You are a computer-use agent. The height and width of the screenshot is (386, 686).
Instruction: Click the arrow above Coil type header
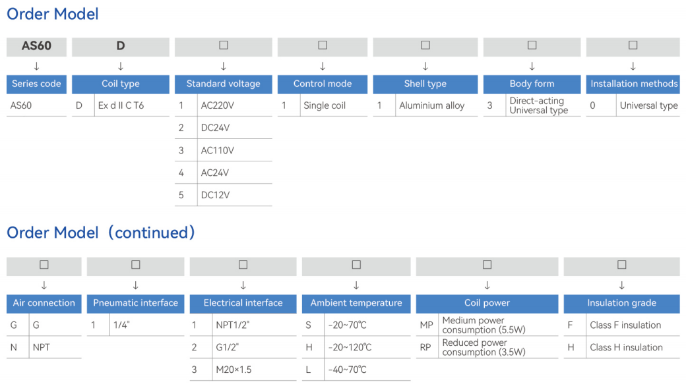click(x=121, y=66)
